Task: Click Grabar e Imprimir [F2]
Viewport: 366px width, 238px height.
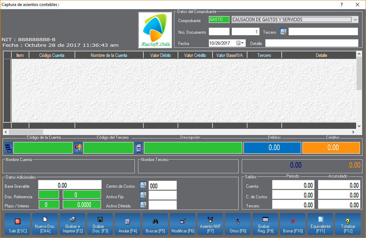Action: coord(72,224)
